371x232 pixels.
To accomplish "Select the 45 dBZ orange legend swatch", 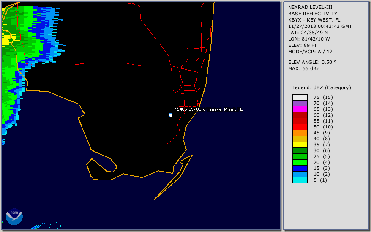I will [300, 133].
